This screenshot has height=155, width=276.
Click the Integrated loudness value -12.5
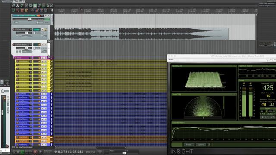pos(268,87)
